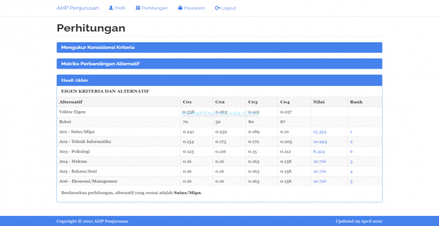Open the Profil menu item

click(120, 8)
